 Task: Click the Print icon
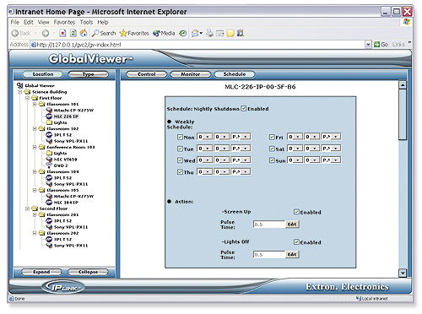[209, 33]
